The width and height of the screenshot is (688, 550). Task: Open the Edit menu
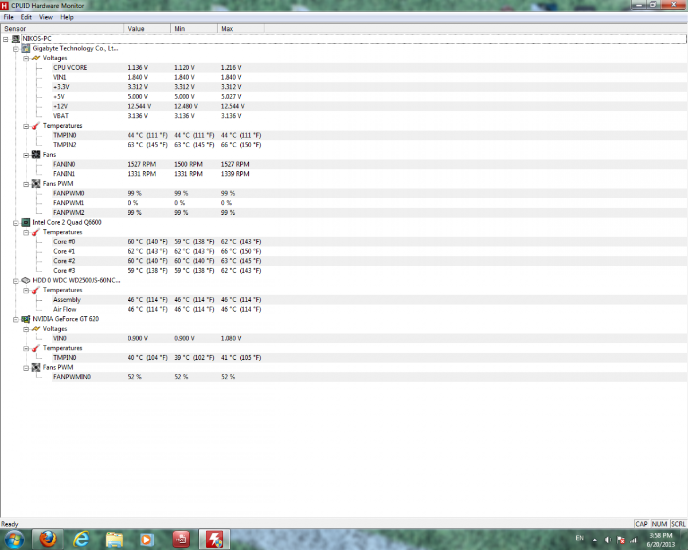[x=26, y=17]
